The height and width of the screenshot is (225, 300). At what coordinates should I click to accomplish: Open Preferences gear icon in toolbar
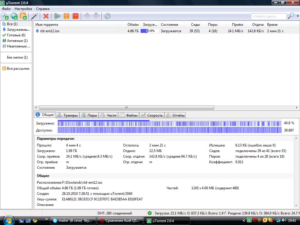click(107, 16)
